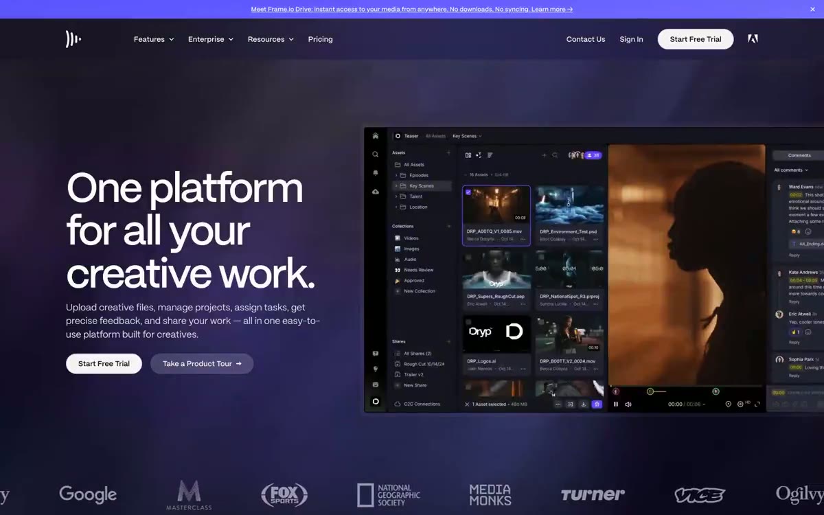Click more options dots in selection bar
The height and width of the screenshot is (515, 824).
[558, 404]
